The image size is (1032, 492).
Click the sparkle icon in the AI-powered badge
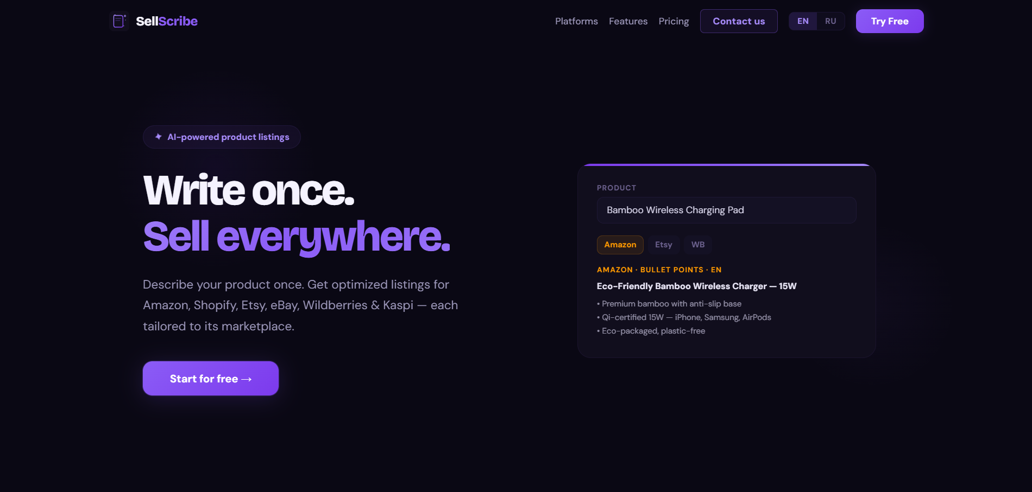click(x=158, y=136)
